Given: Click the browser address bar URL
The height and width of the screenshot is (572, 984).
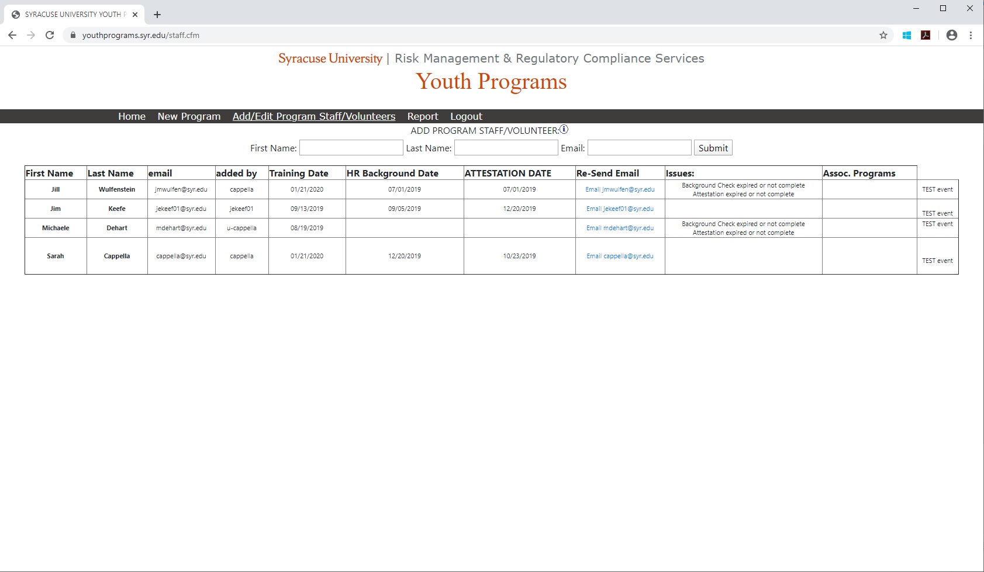Looking at the screenshot, I should pyautogui.click(x=141, y=35).
